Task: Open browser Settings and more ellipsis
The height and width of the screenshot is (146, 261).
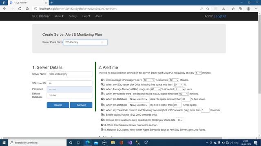Action: click(x=256, y=9)
